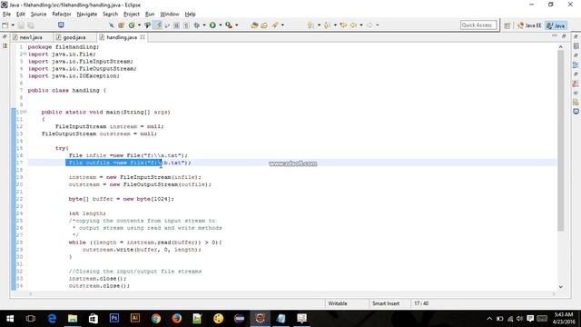Click the Package Explorer icon in left trim

(5, 45)
